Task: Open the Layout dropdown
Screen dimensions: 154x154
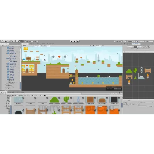Action: 149,41
